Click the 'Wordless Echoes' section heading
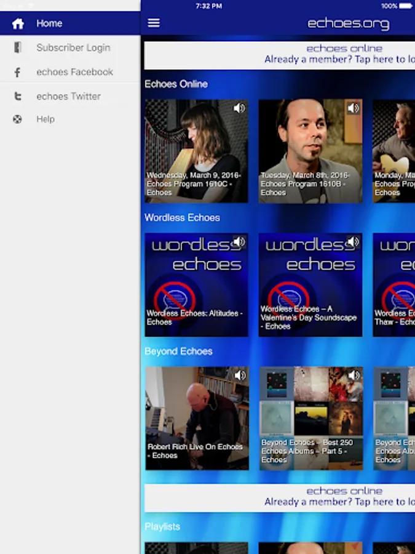Viewport: 415px width, 554px height. tap(182, 218)
